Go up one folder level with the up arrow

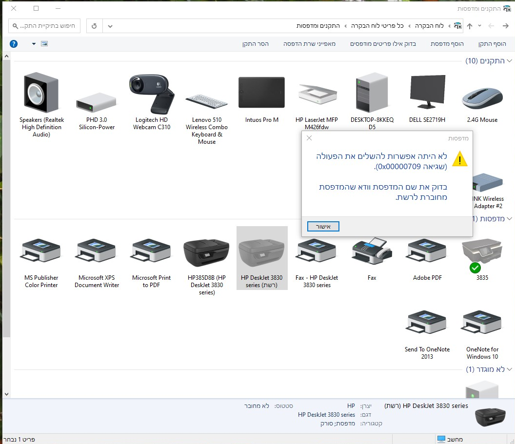[x=470, y=26]
